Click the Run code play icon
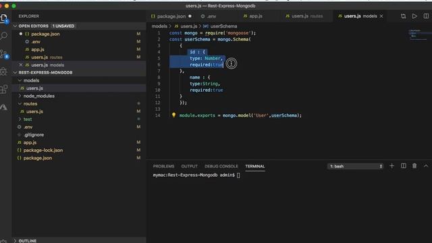The image size is (432, 243). pyautogui.click(x=414, y=16)
